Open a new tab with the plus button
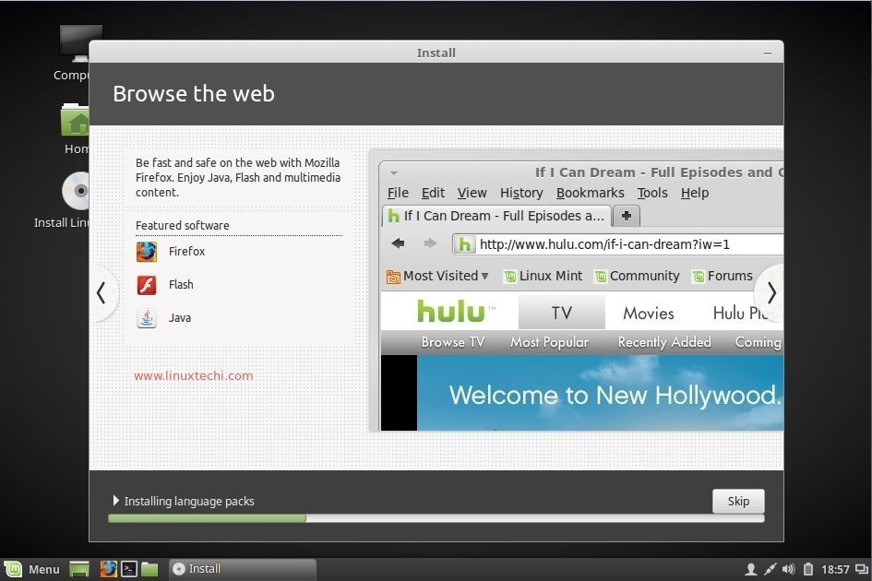Screen dimensions: 872x581 point(627,216)
